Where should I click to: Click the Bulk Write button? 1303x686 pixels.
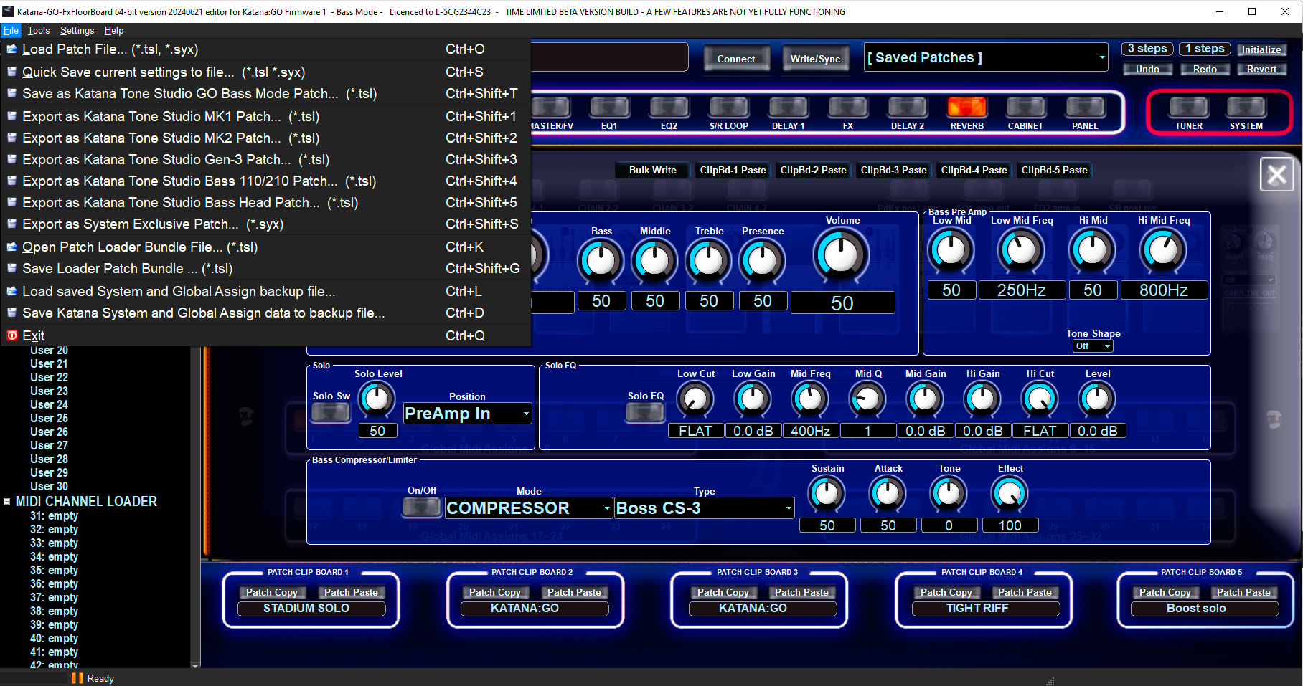click(652, 170)
